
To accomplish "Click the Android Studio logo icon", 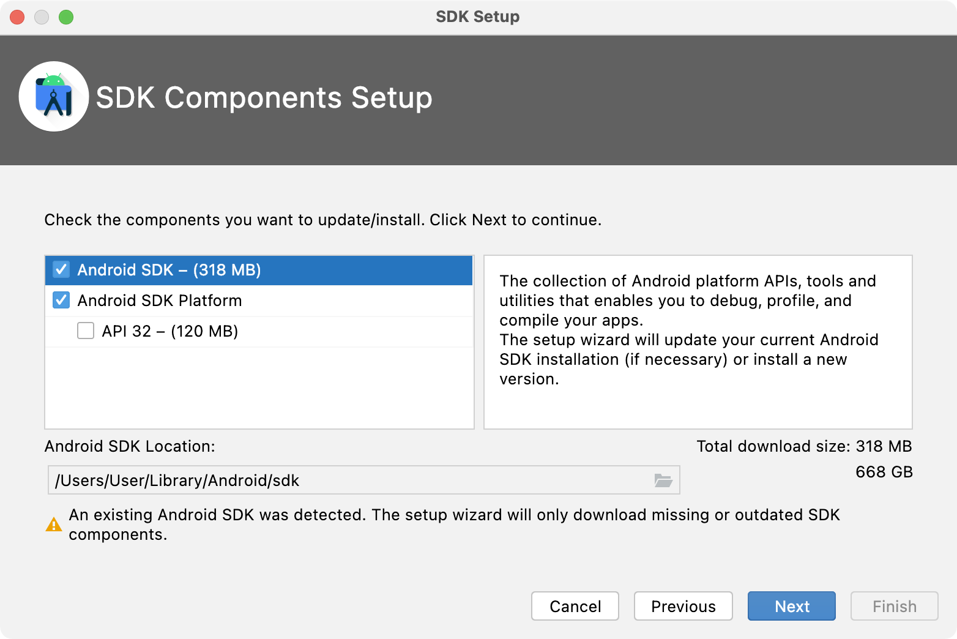I will coord(54,96).
